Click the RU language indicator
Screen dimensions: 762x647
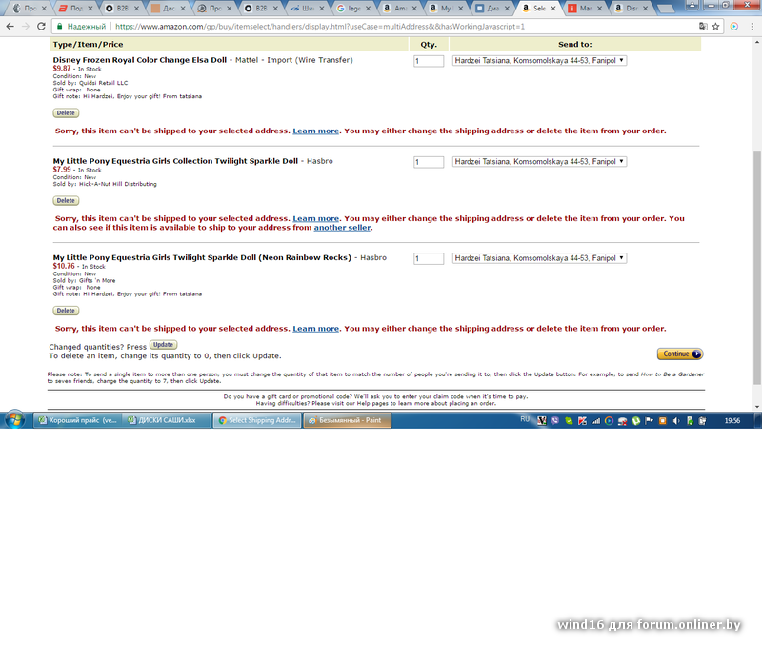(x=525, y=419)
